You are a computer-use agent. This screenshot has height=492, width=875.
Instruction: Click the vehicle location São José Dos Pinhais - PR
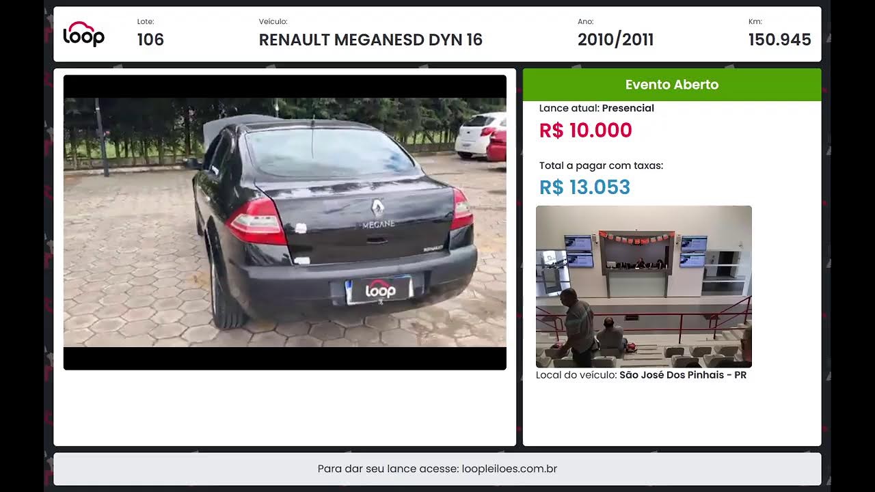pyautogui.click(x=683, y=375)
